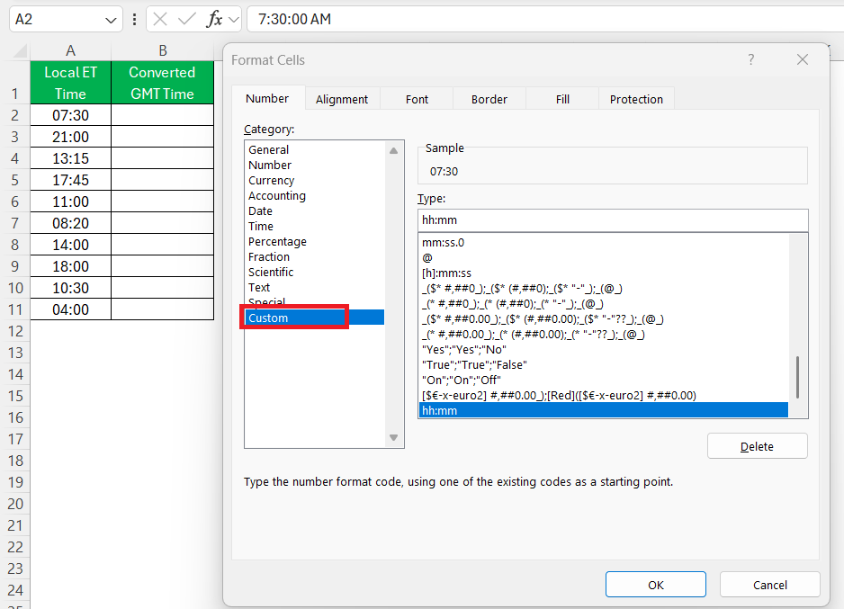Open the Name Box dropdown arrow
This screenshot has width=844, height=609.
(111, 20)
